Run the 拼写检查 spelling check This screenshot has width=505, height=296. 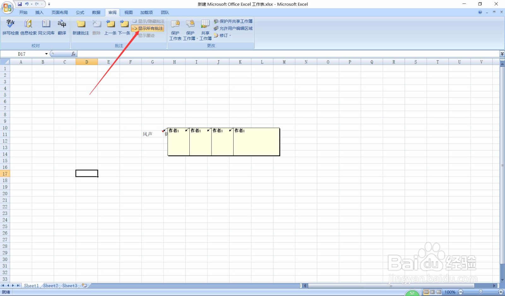tap(10, 27)
